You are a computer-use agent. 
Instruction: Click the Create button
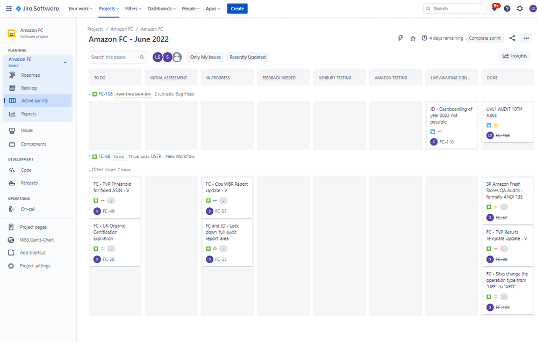coord(238,9)
